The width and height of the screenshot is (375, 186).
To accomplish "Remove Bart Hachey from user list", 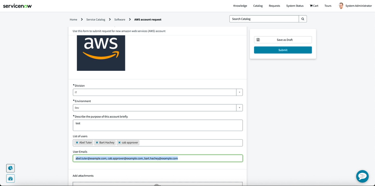I will (x=97, y=143).
